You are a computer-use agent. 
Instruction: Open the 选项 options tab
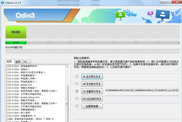point(18,61)
